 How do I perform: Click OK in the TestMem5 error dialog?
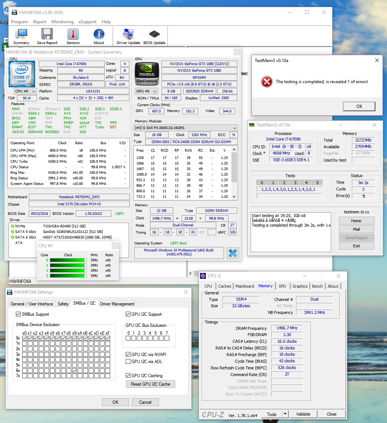point(359,106)
